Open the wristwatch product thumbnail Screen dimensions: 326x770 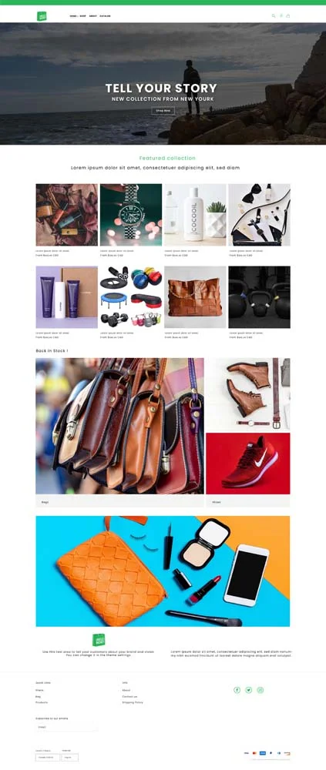click(x=131, y=215)
